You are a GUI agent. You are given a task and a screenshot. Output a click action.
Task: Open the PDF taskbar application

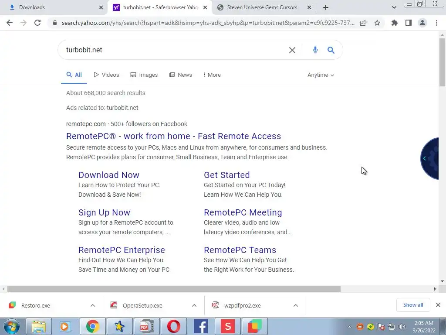pyautogui.click(x=146, y=326)
